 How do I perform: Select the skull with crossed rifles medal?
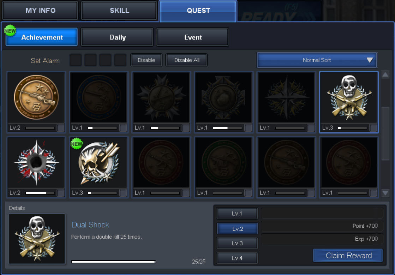click(349, 98)
